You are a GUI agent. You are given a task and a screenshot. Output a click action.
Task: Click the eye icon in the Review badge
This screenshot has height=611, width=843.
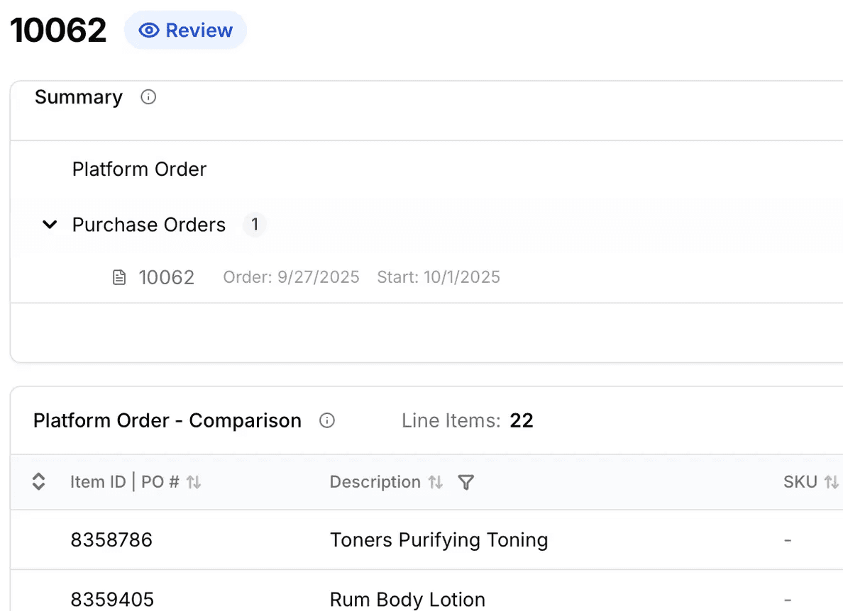(148, 30)
